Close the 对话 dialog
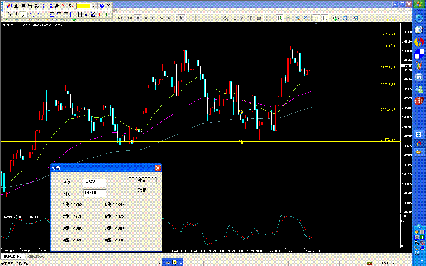Screen dimensions: 426x266 coord(158,168)
